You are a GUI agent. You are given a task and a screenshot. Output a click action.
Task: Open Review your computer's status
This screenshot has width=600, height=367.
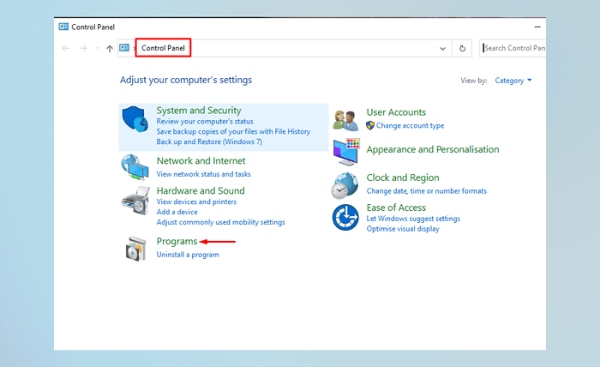coord(205,121)
